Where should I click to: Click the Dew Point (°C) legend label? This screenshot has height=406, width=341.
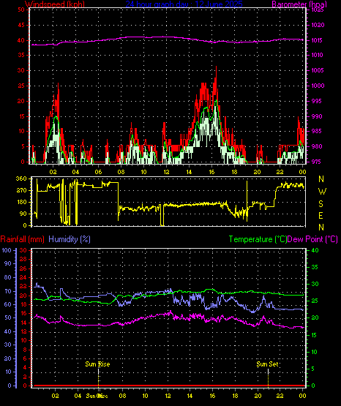point(312,239)
